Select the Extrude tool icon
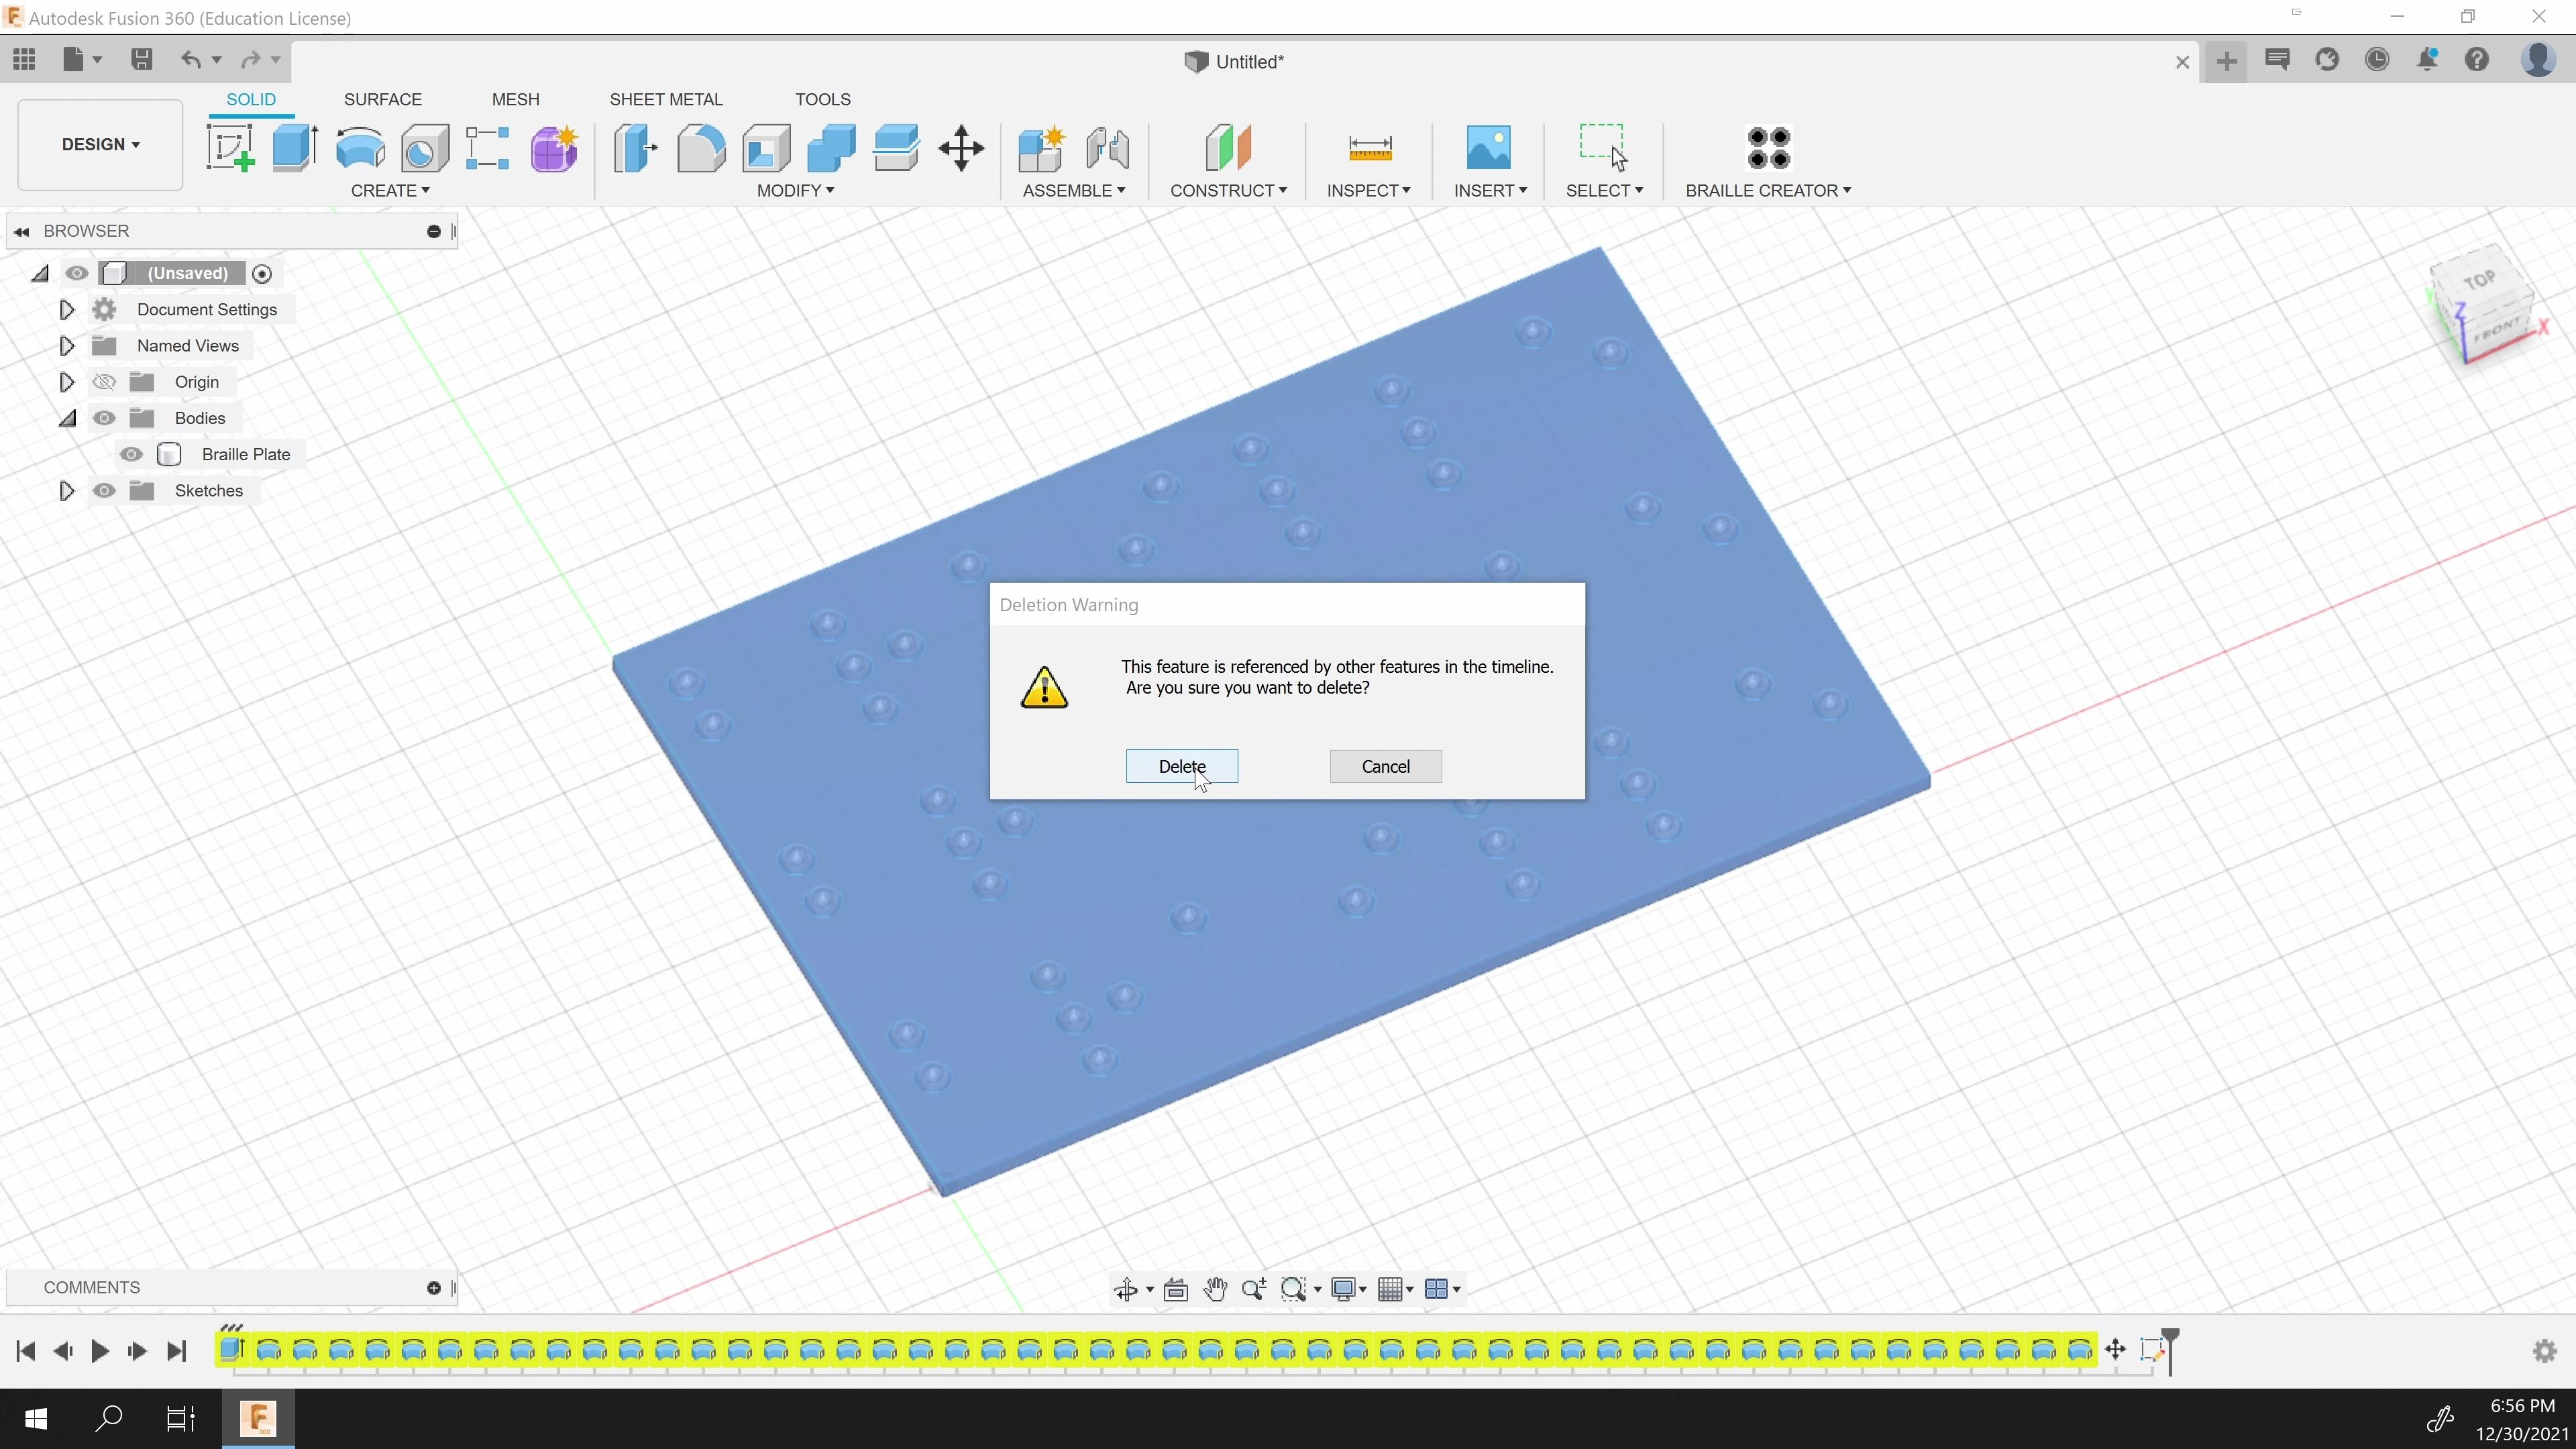2576x1449 pixels. pos(294,148)
